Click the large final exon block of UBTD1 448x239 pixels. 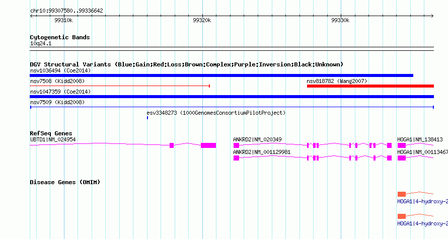(208, 145)
